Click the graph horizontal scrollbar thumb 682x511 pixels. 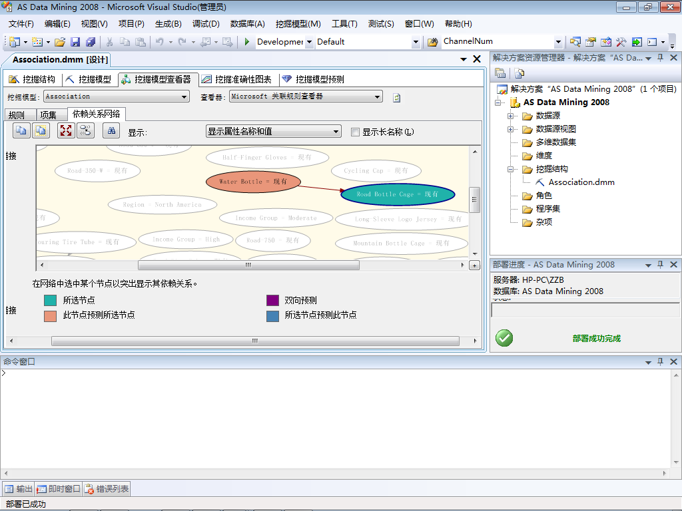(248, 265)
